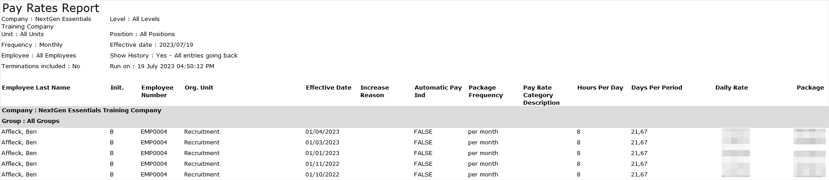Select the Daily Rate column header
The image size is (829, 180).
tap(732, 88)
